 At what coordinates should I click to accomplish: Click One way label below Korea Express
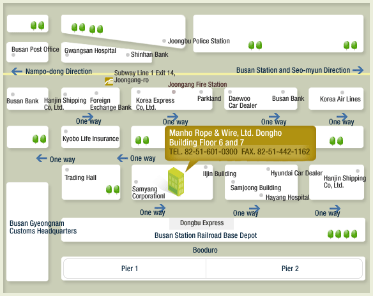point(175,122)
